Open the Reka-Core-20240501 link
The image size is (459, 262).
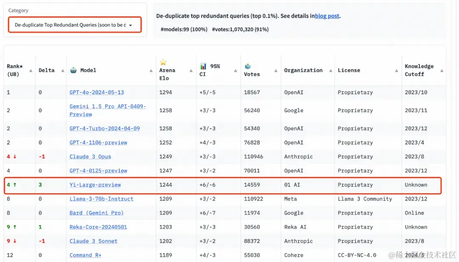(x=98, y=227)
